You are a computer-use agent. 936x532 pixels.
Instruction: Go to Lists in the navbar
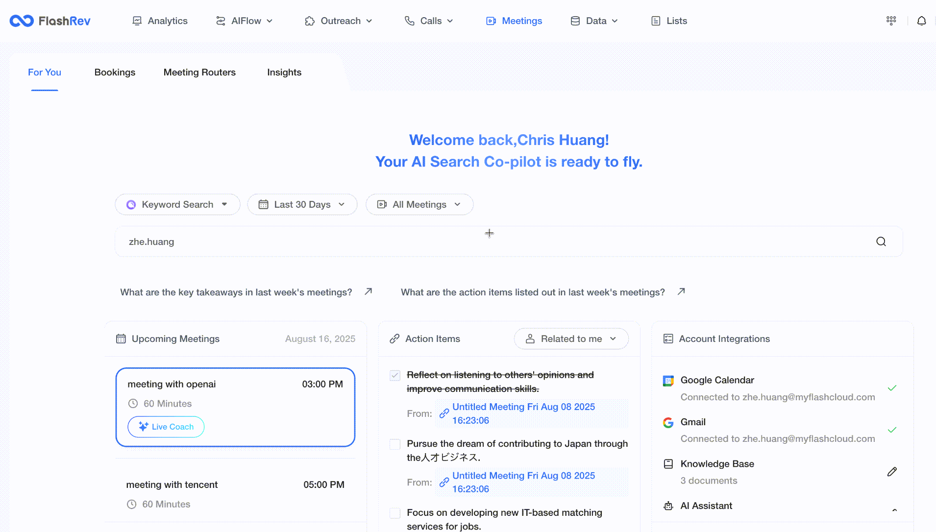tap(669, 21)
